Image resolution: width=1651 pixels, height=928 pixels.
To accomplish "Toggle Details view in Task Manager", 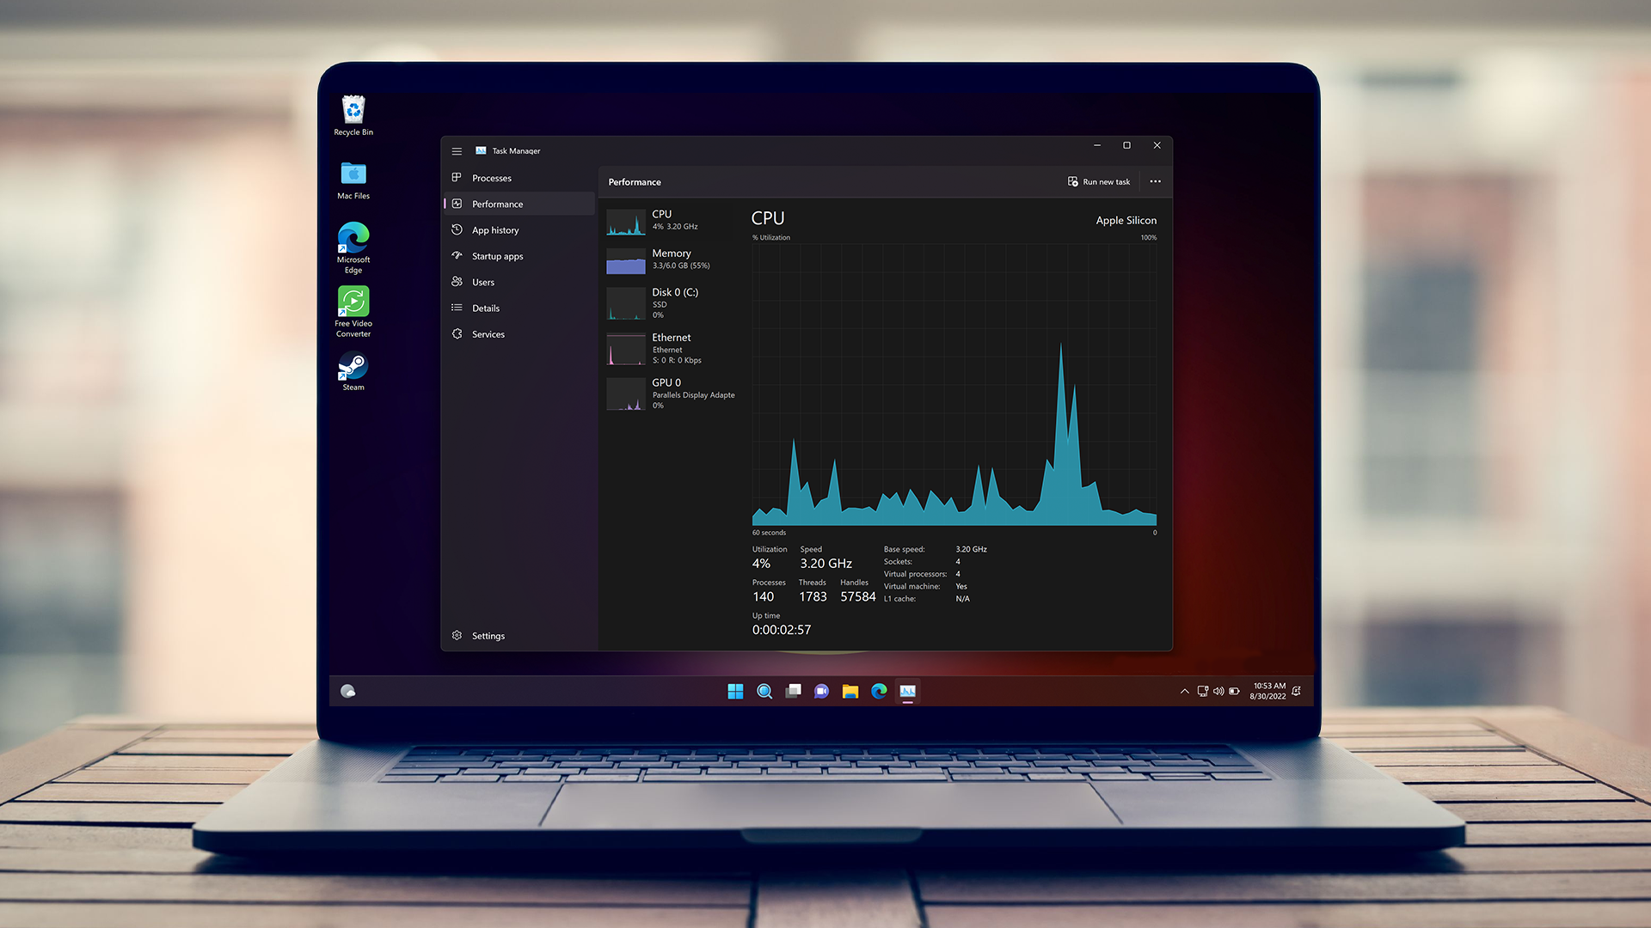I will pyautogui.click(x=485, y=307).
